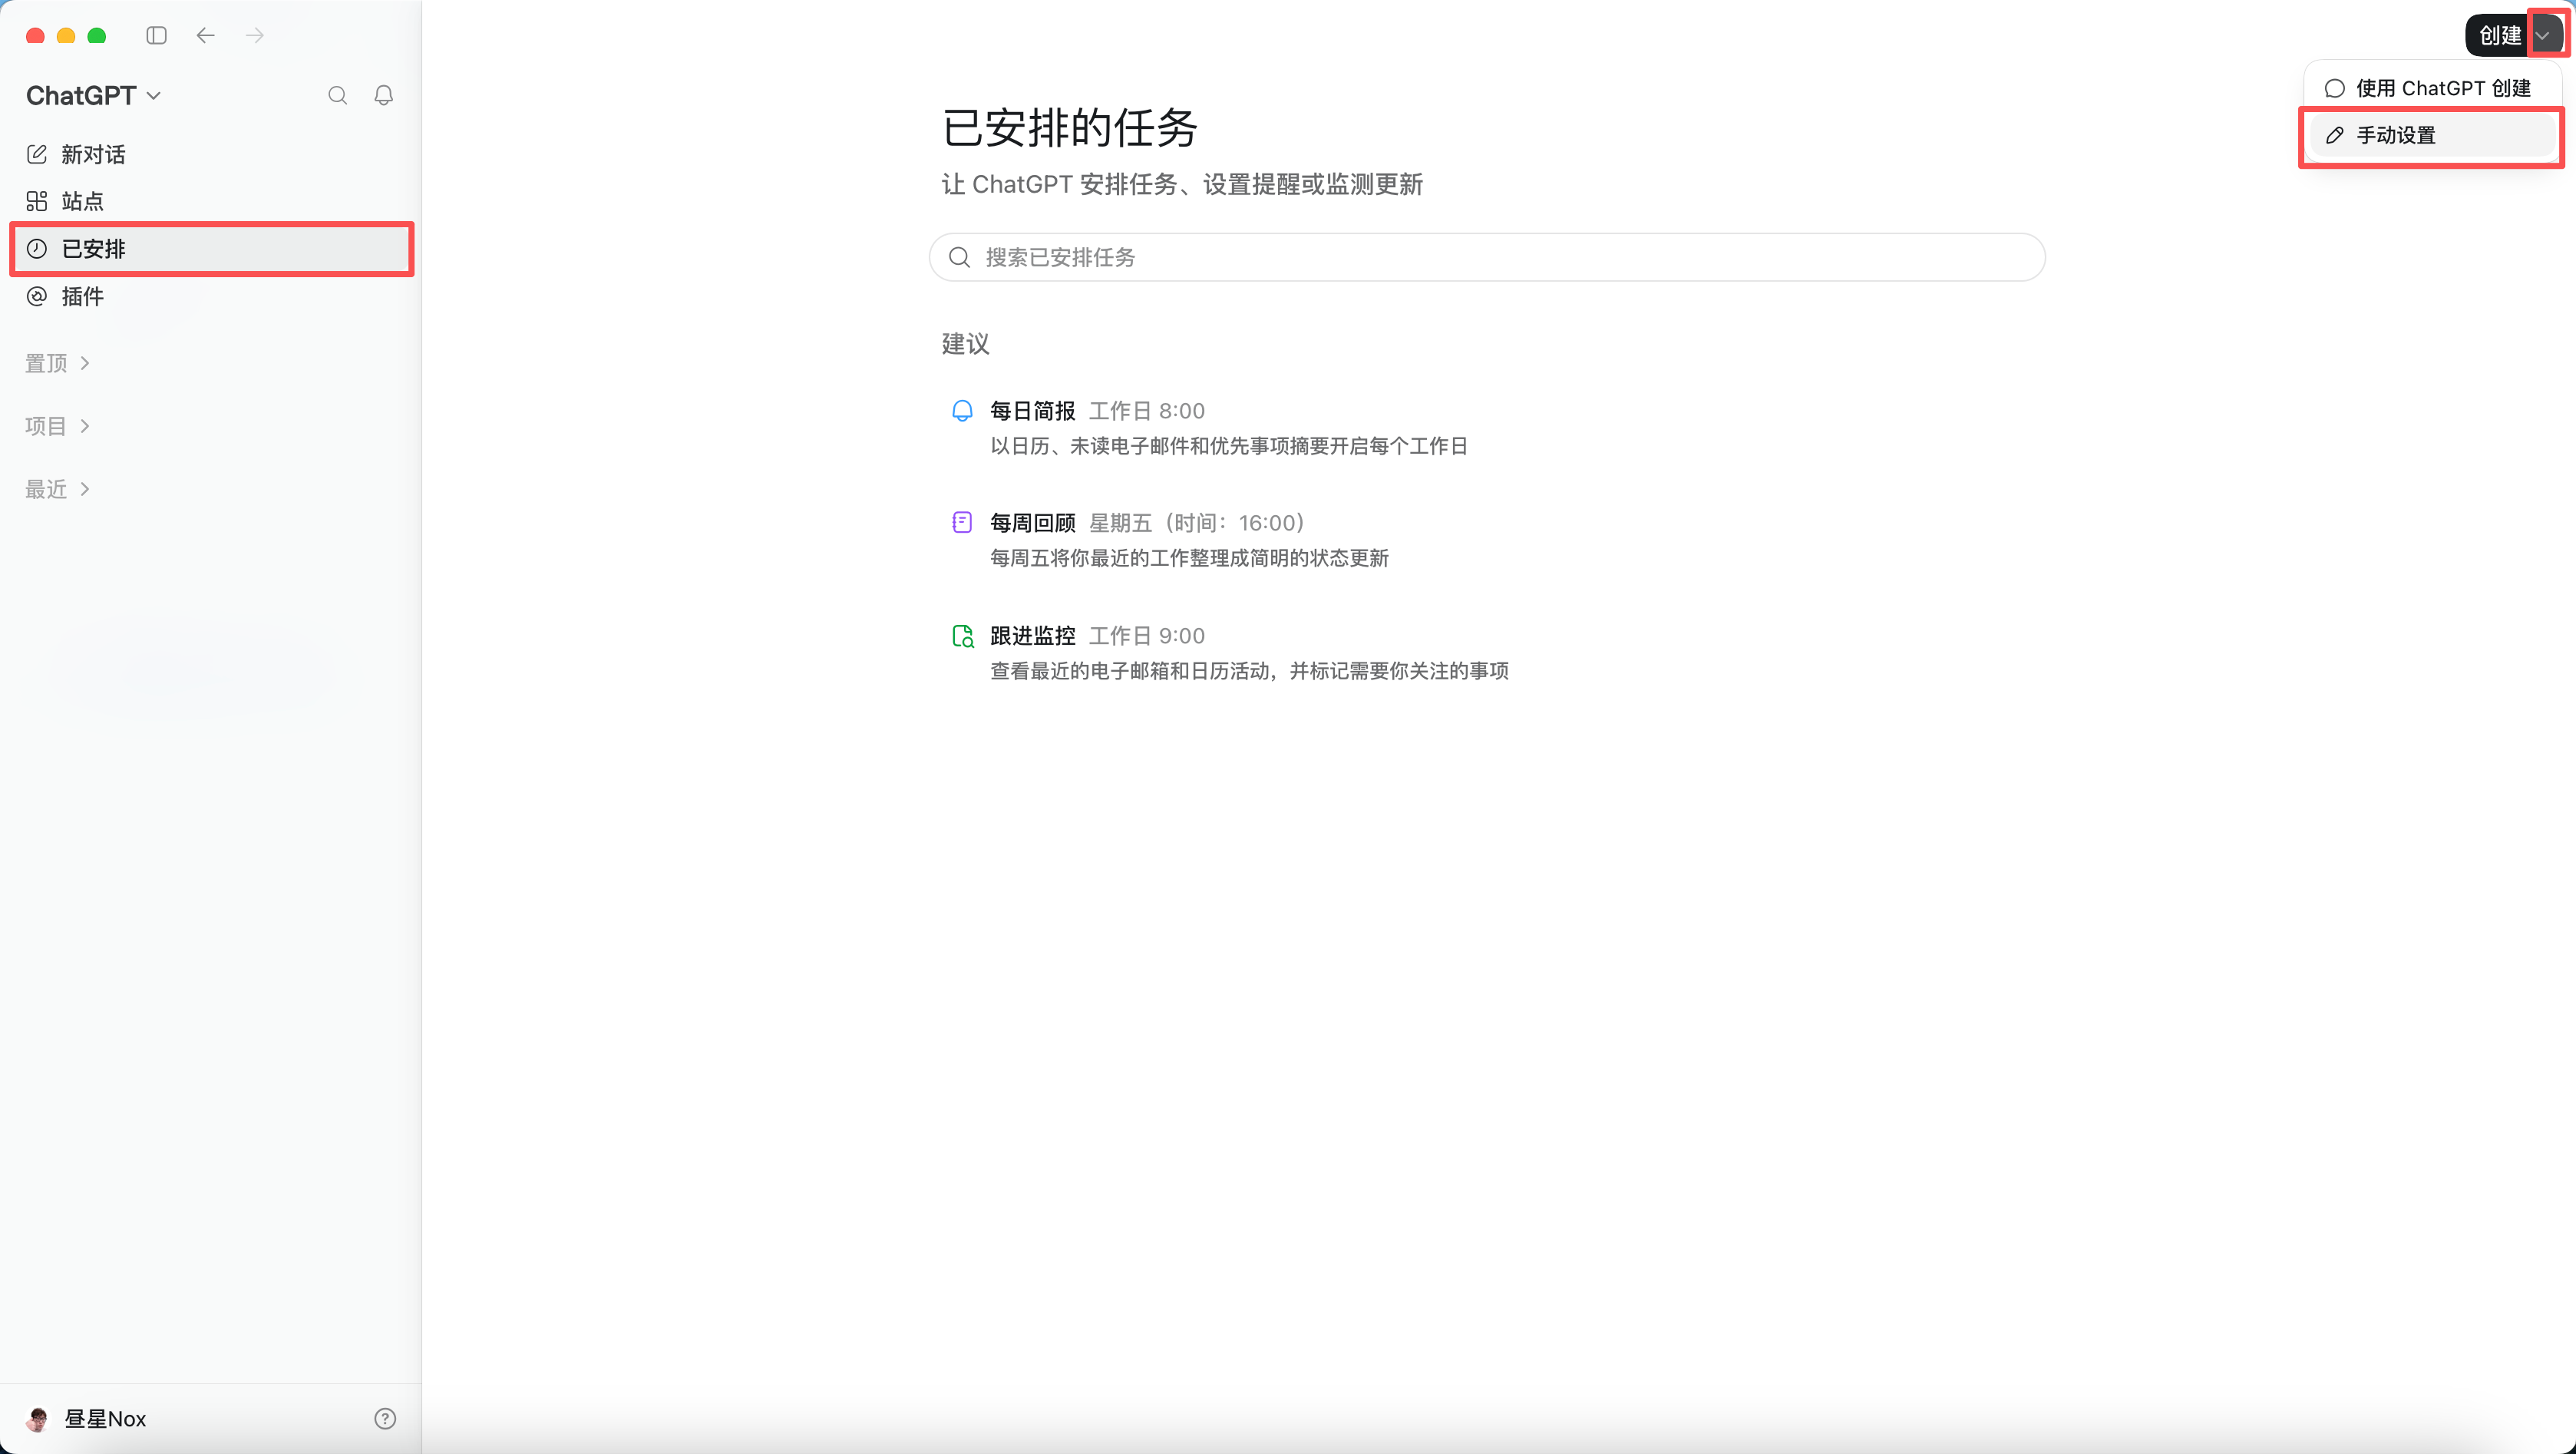Select the 跟进监控 suggestion title
The height and width of the screenshot is (1454, 2576).
[1032, 636]
